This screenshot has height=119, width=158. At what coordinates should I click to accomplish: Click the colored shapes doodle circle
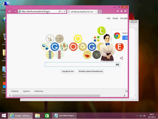point(96,39)
